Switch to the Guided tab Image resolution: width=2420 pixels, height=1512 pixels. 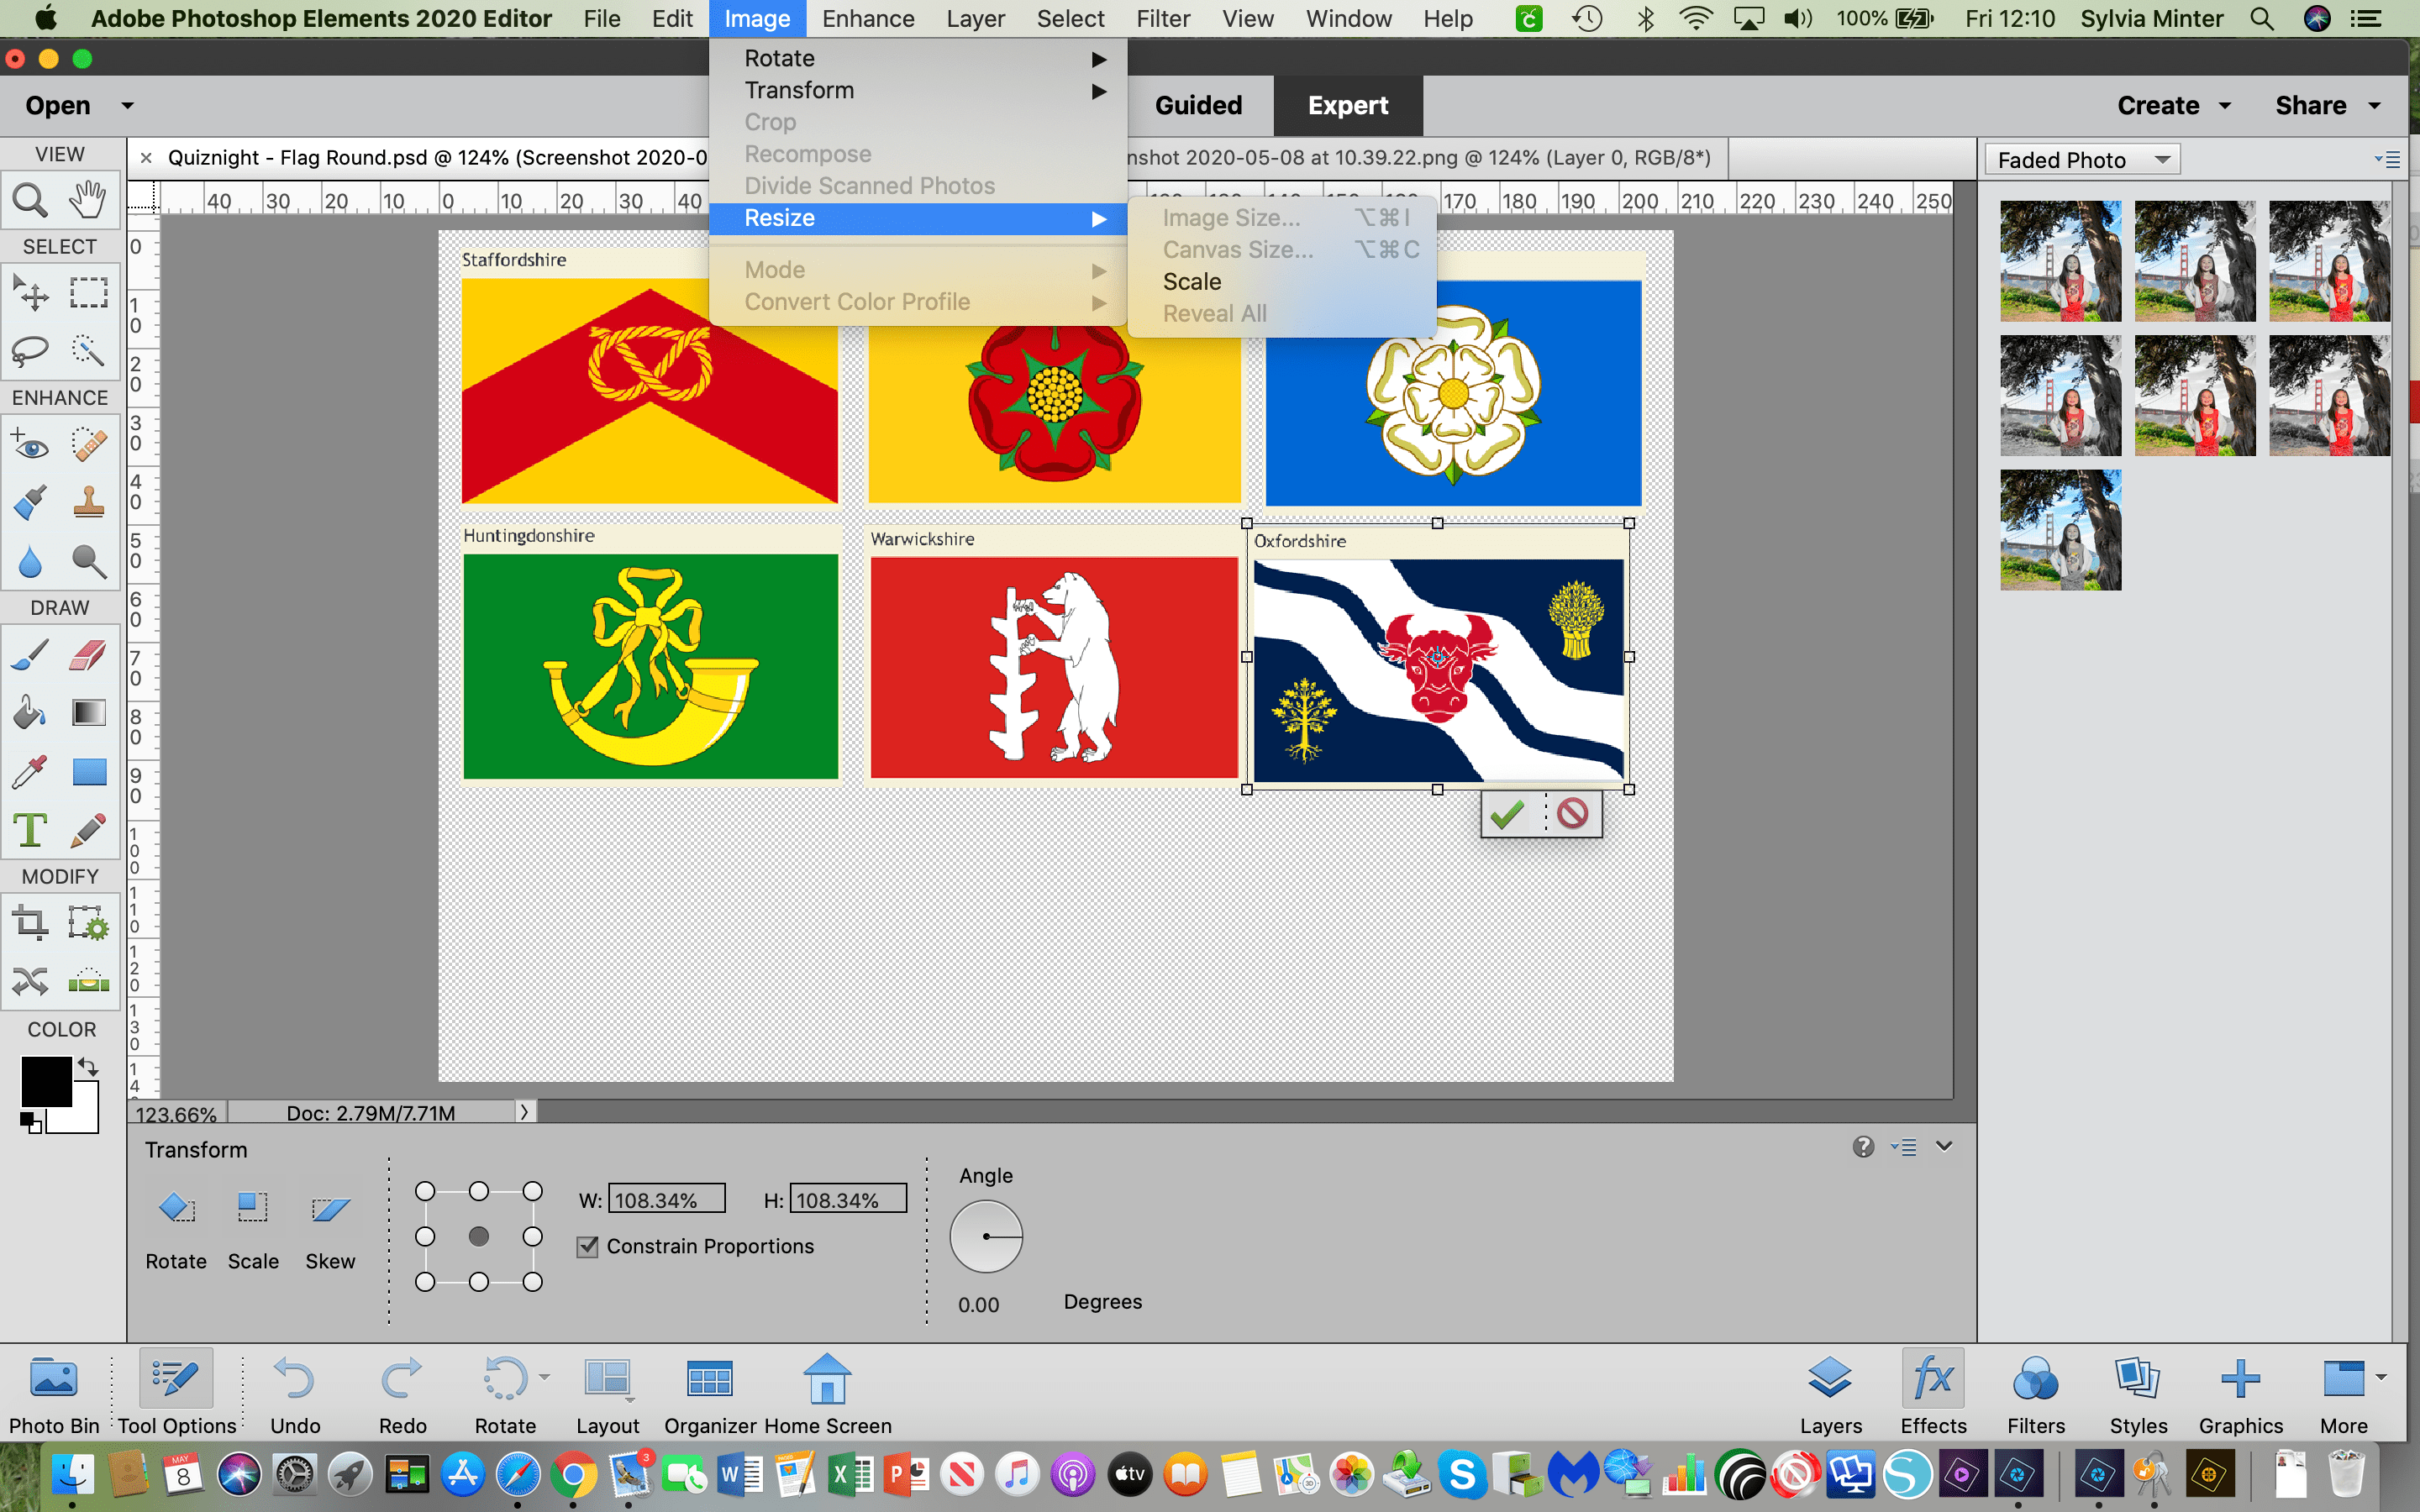pyautogui.click(x=1198, y=105)
